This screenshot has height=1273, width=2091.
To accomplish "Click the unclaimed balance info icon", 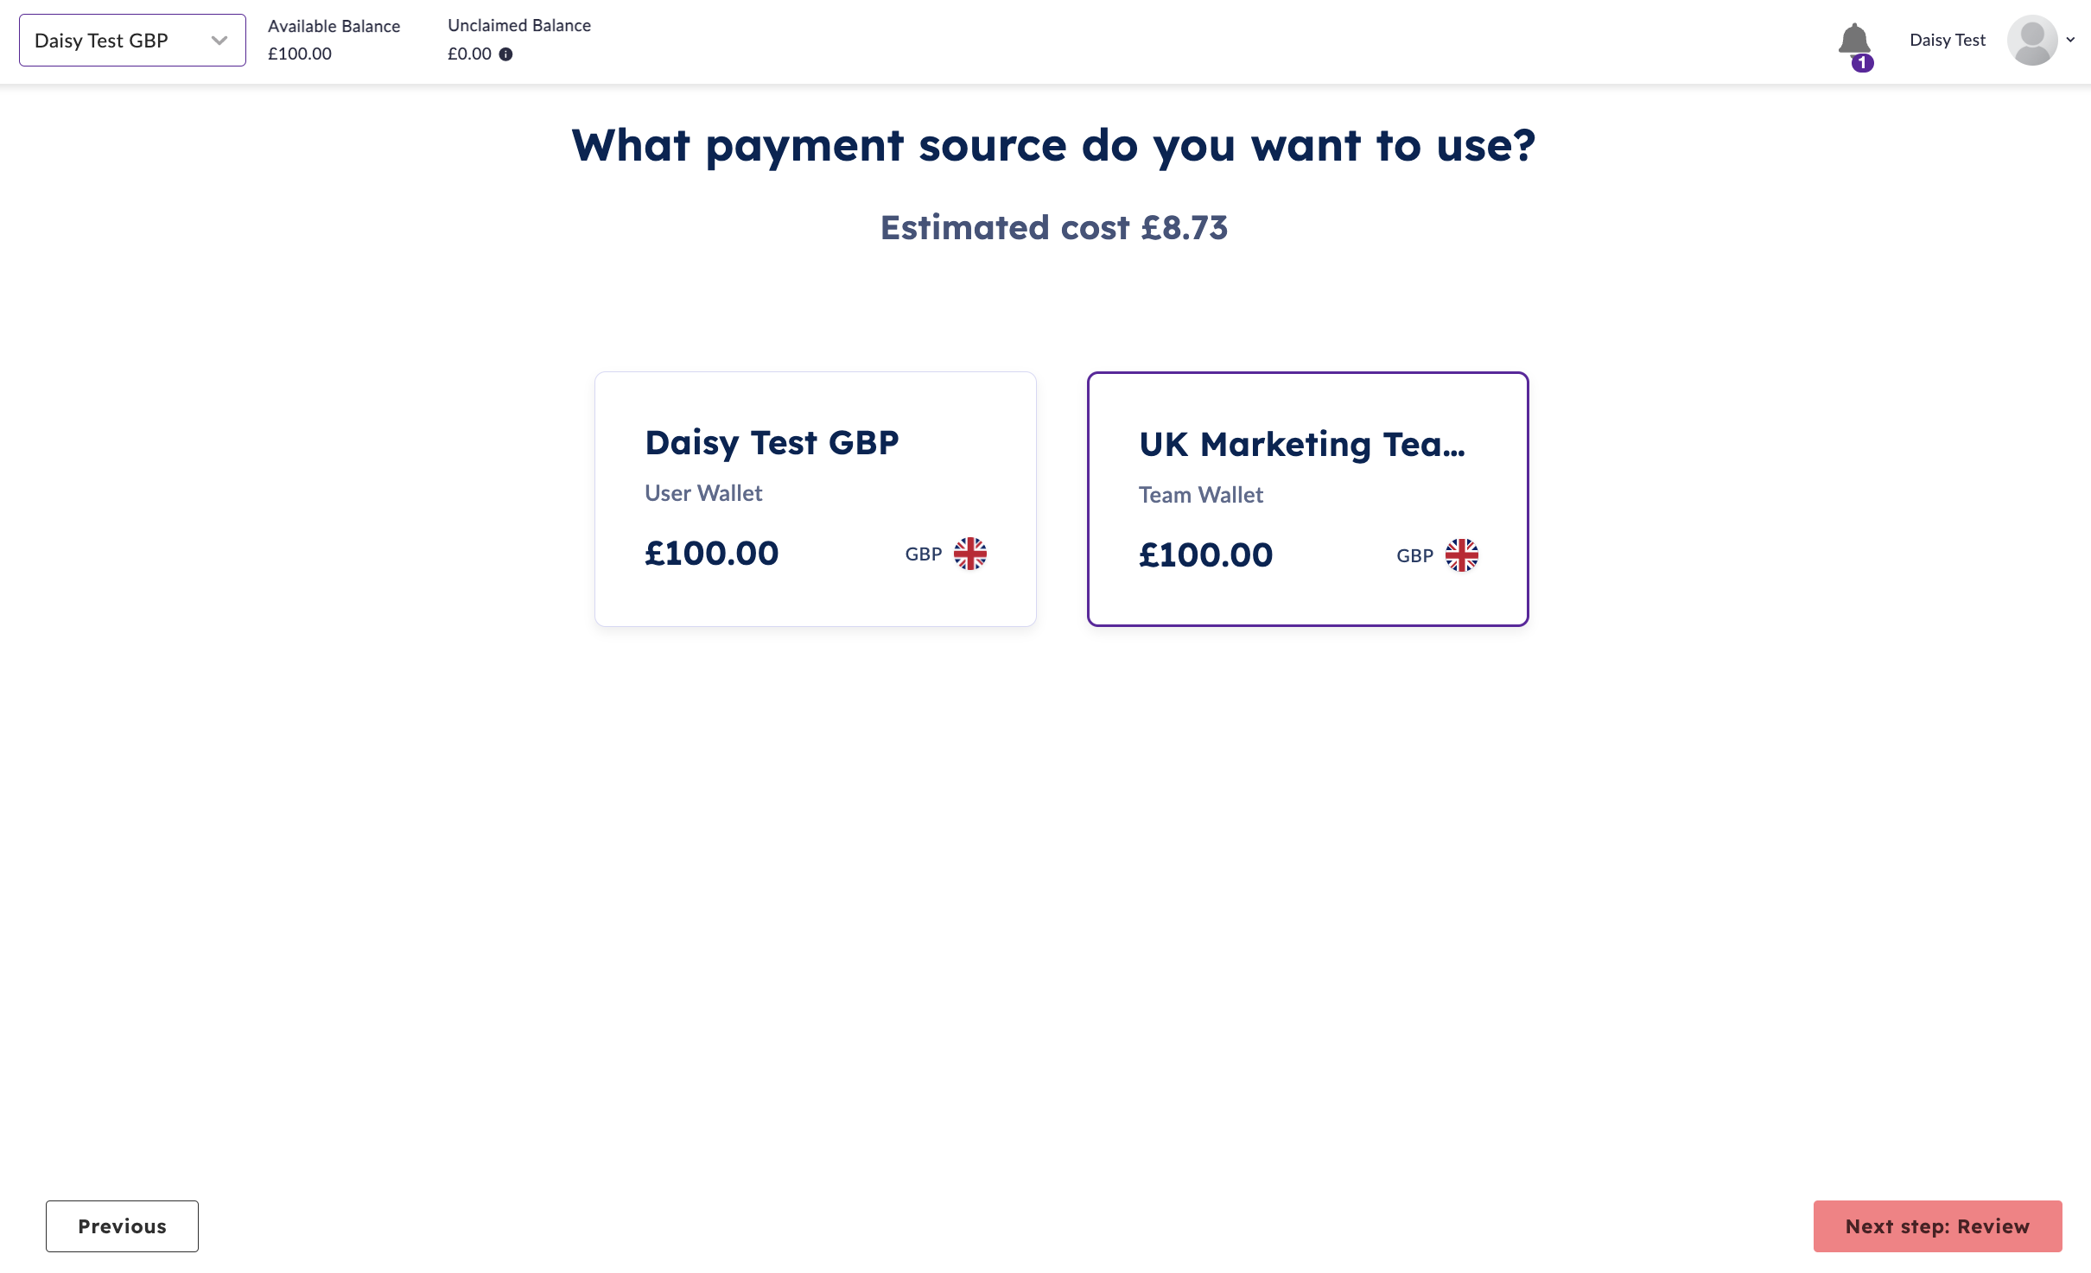I will [506, 54].
